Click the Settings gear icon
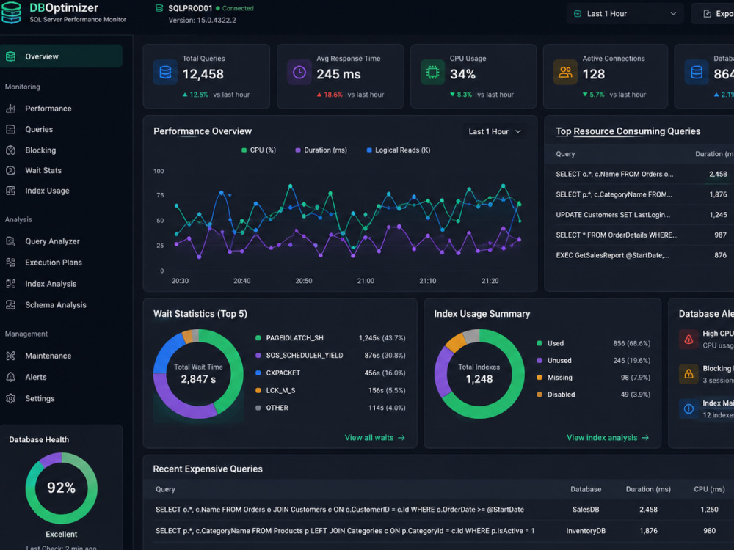 pos(11,398)
